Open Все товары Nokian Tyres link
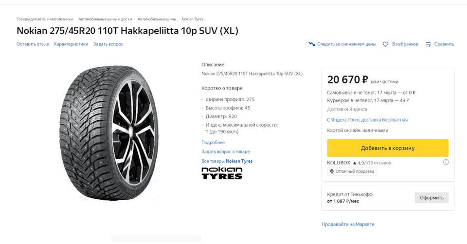 [227, 161]
